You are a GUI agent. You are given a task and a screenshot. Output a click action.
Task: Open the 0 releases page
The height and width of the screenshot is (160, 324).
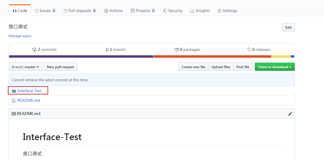259,50
